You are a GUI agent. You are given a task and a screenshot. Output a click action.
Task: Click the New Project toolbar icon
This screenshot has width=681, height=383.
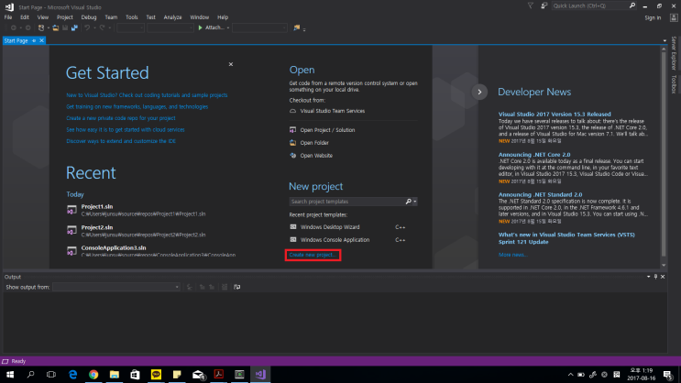pos(41,27)
